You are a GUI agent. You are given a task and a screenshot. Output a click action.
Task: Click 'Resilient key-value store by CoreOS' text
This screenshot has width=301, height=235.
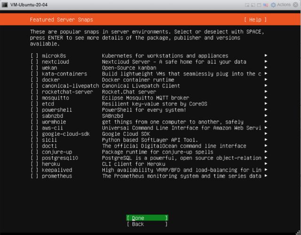tap(155, 104)
